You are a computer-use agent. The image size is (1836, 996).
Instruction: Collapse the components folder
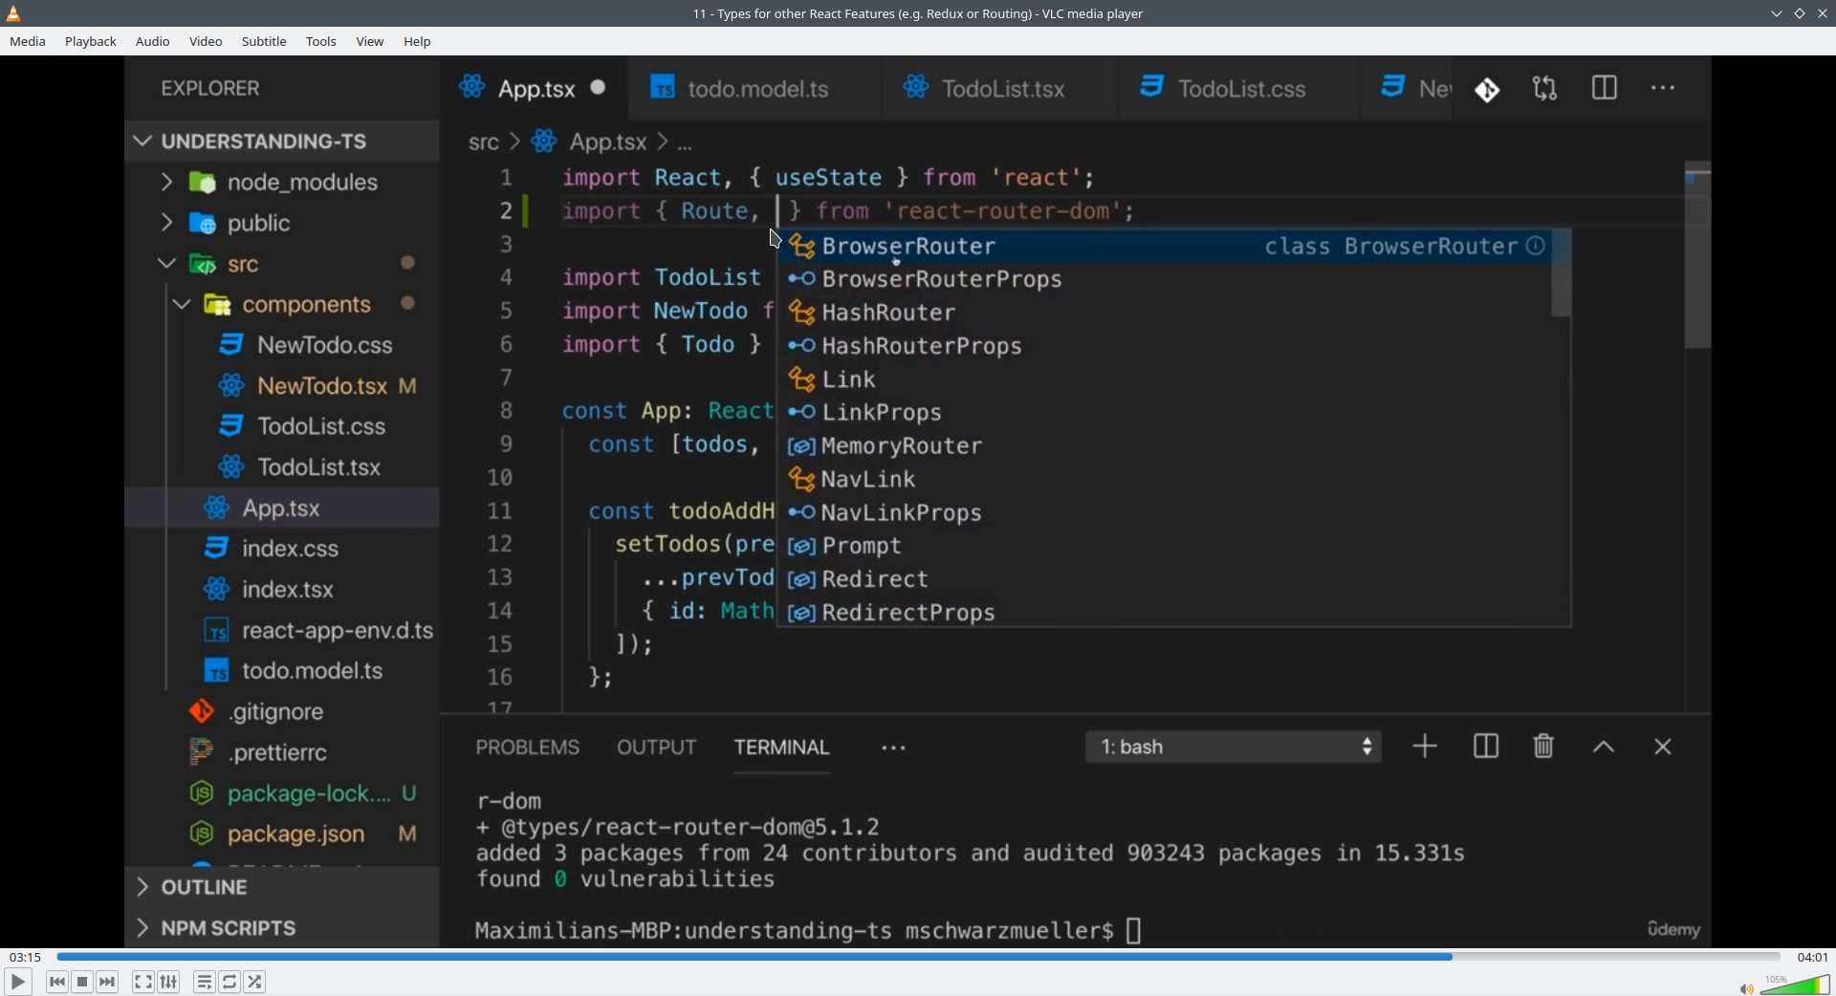click(282, 304)
